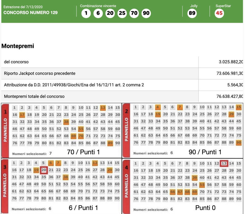Select the winning ball numbered 25
245x214 pixels.
(x=122, y=14)
